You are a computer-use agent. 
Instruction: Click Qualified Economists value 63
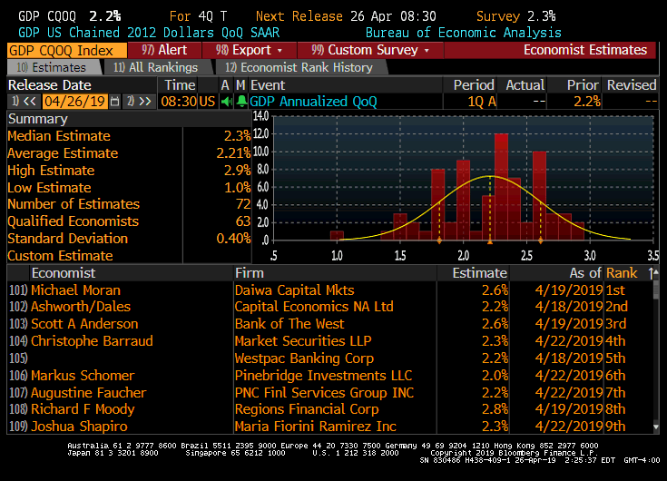click(243, 221)
